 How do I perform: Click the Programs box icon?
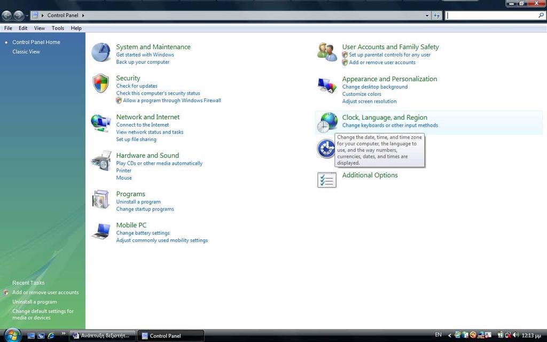(101, 199)
